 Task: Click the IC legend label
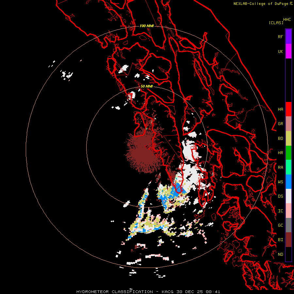(x=281, y=211)
